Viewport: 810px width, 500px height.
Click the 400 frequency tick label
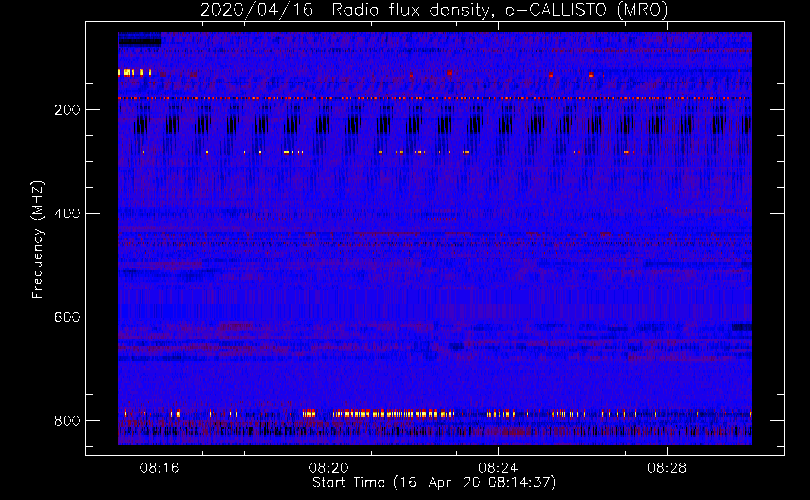(67, 214)
